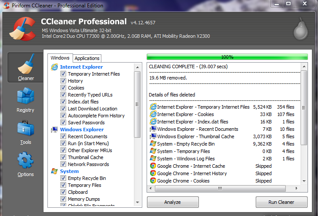This screenshot has width=318, height=216.
Task: Minimize the CCleaner window
Action: [x=276, y=3]
